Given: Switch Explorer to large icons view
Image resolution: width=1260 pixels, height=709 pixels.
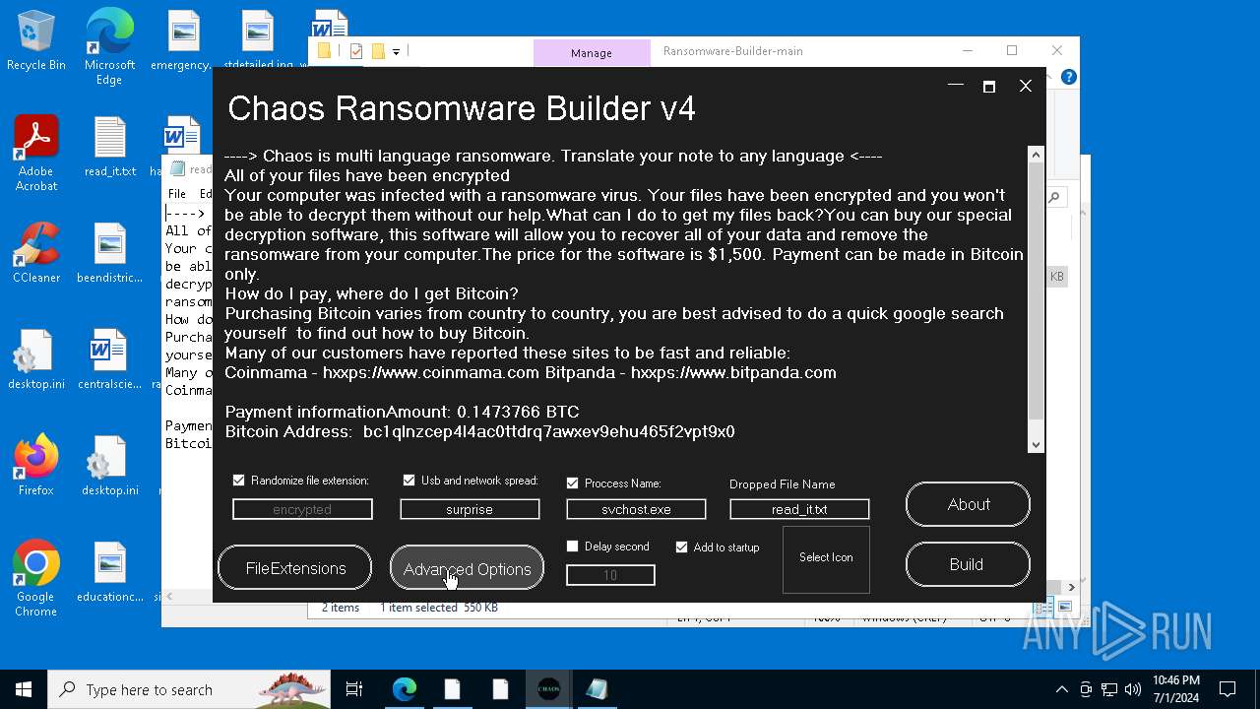Looking at the screenshot, I should tap(1066, 608).
